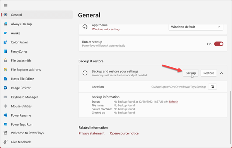The height and width of the screenshot is (148, 232).
Task: Open Color Picker module icon
Action: click(5, 42)
